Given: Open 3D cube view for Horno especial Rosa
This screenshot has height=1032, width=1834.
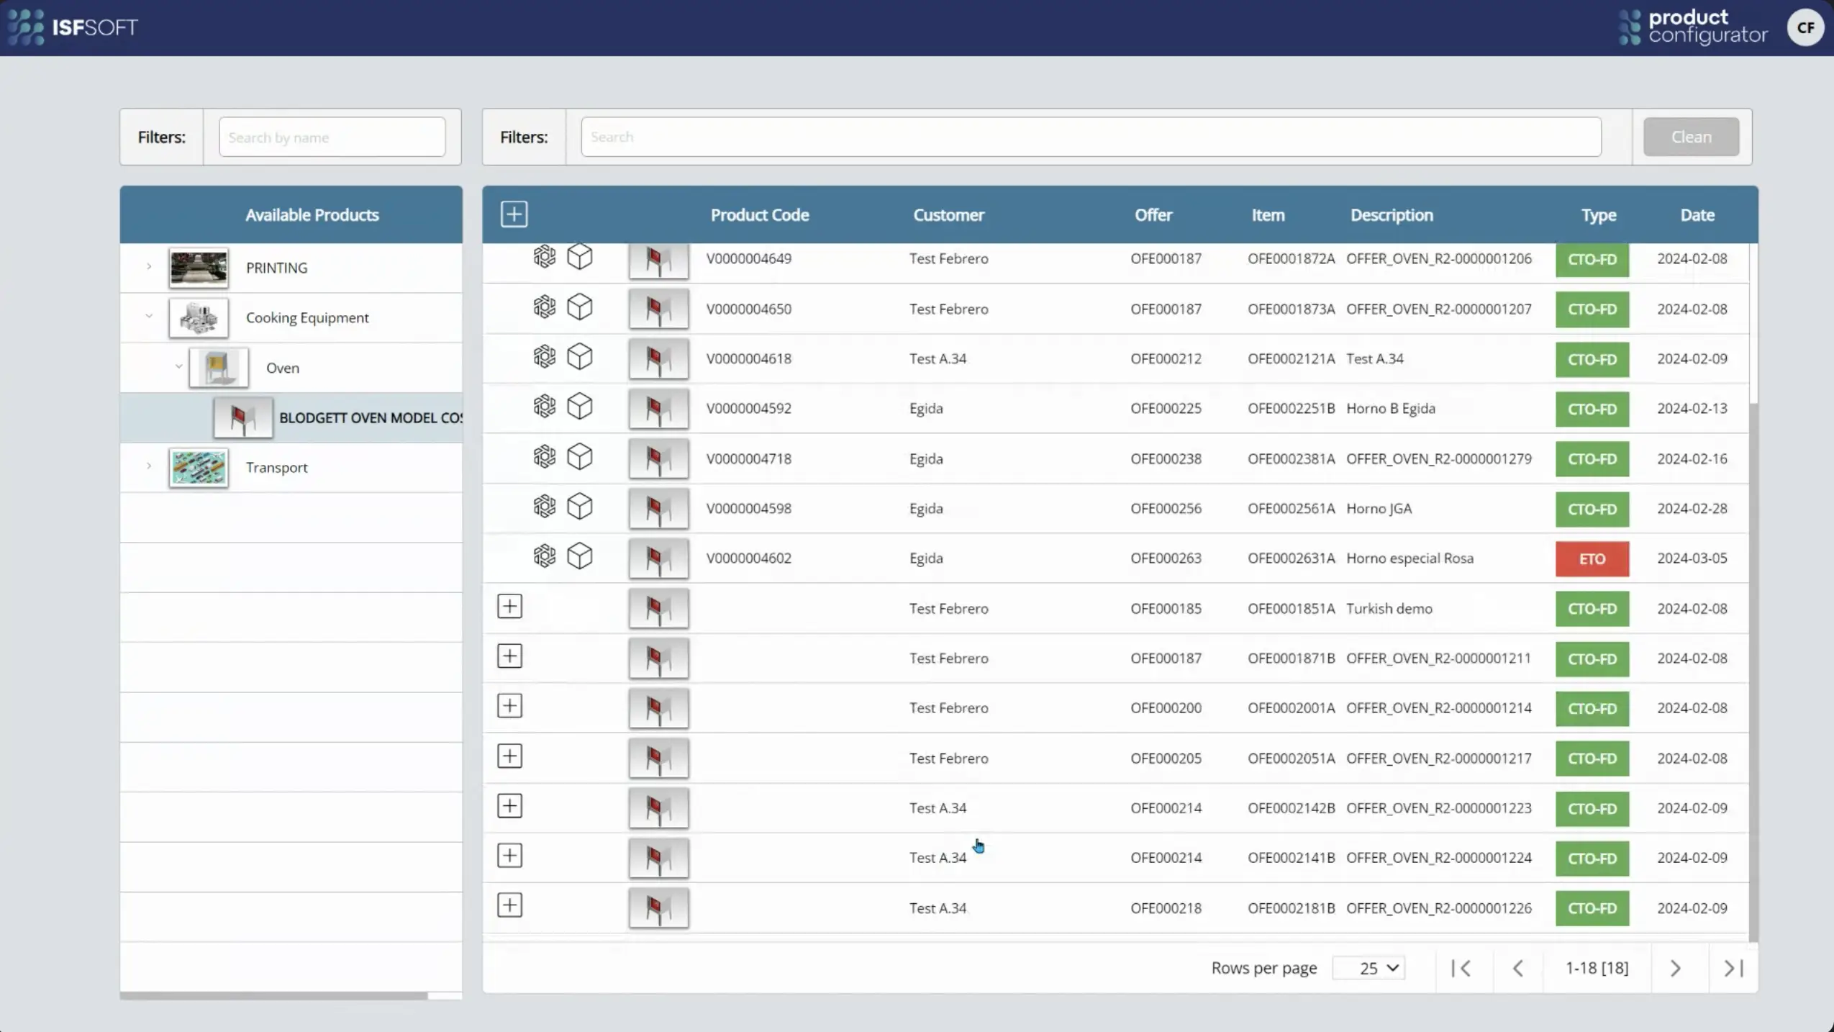Looking at the screenshot, I should tap(579, 556).
